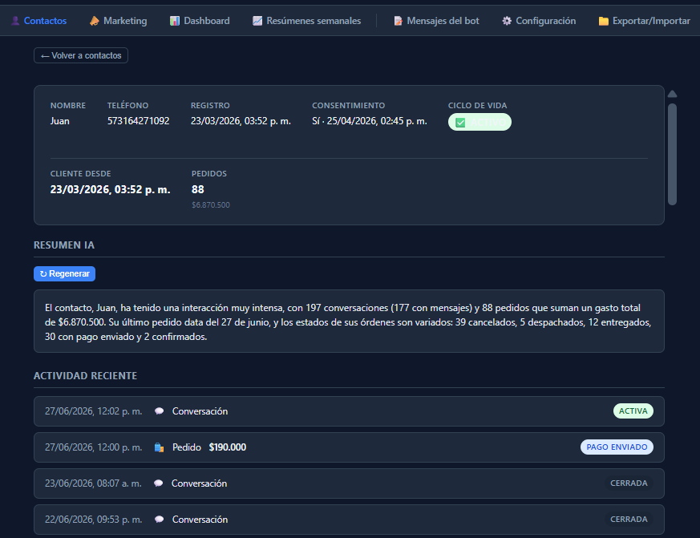Click the CICLO DE VIDA label

pyautogui.click(x=477, y=105)
